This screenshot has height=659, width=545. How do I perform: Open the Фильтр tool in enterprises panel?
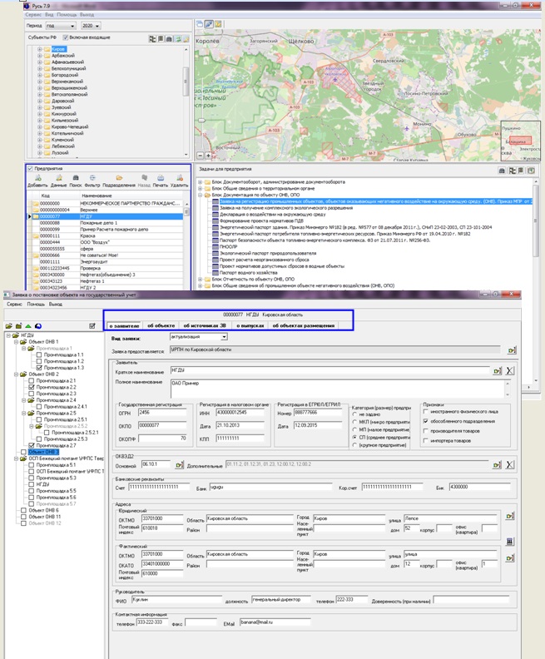pyautogui.click(x=92, y=178)
